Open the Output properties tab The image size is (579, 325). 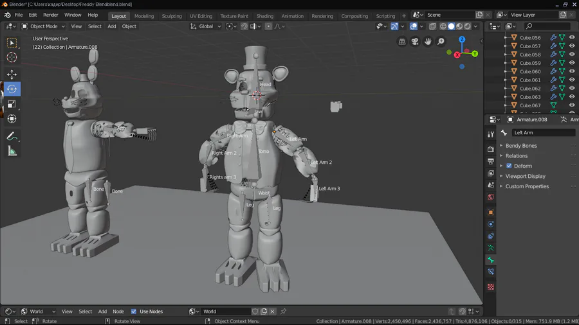pos(491,161)
